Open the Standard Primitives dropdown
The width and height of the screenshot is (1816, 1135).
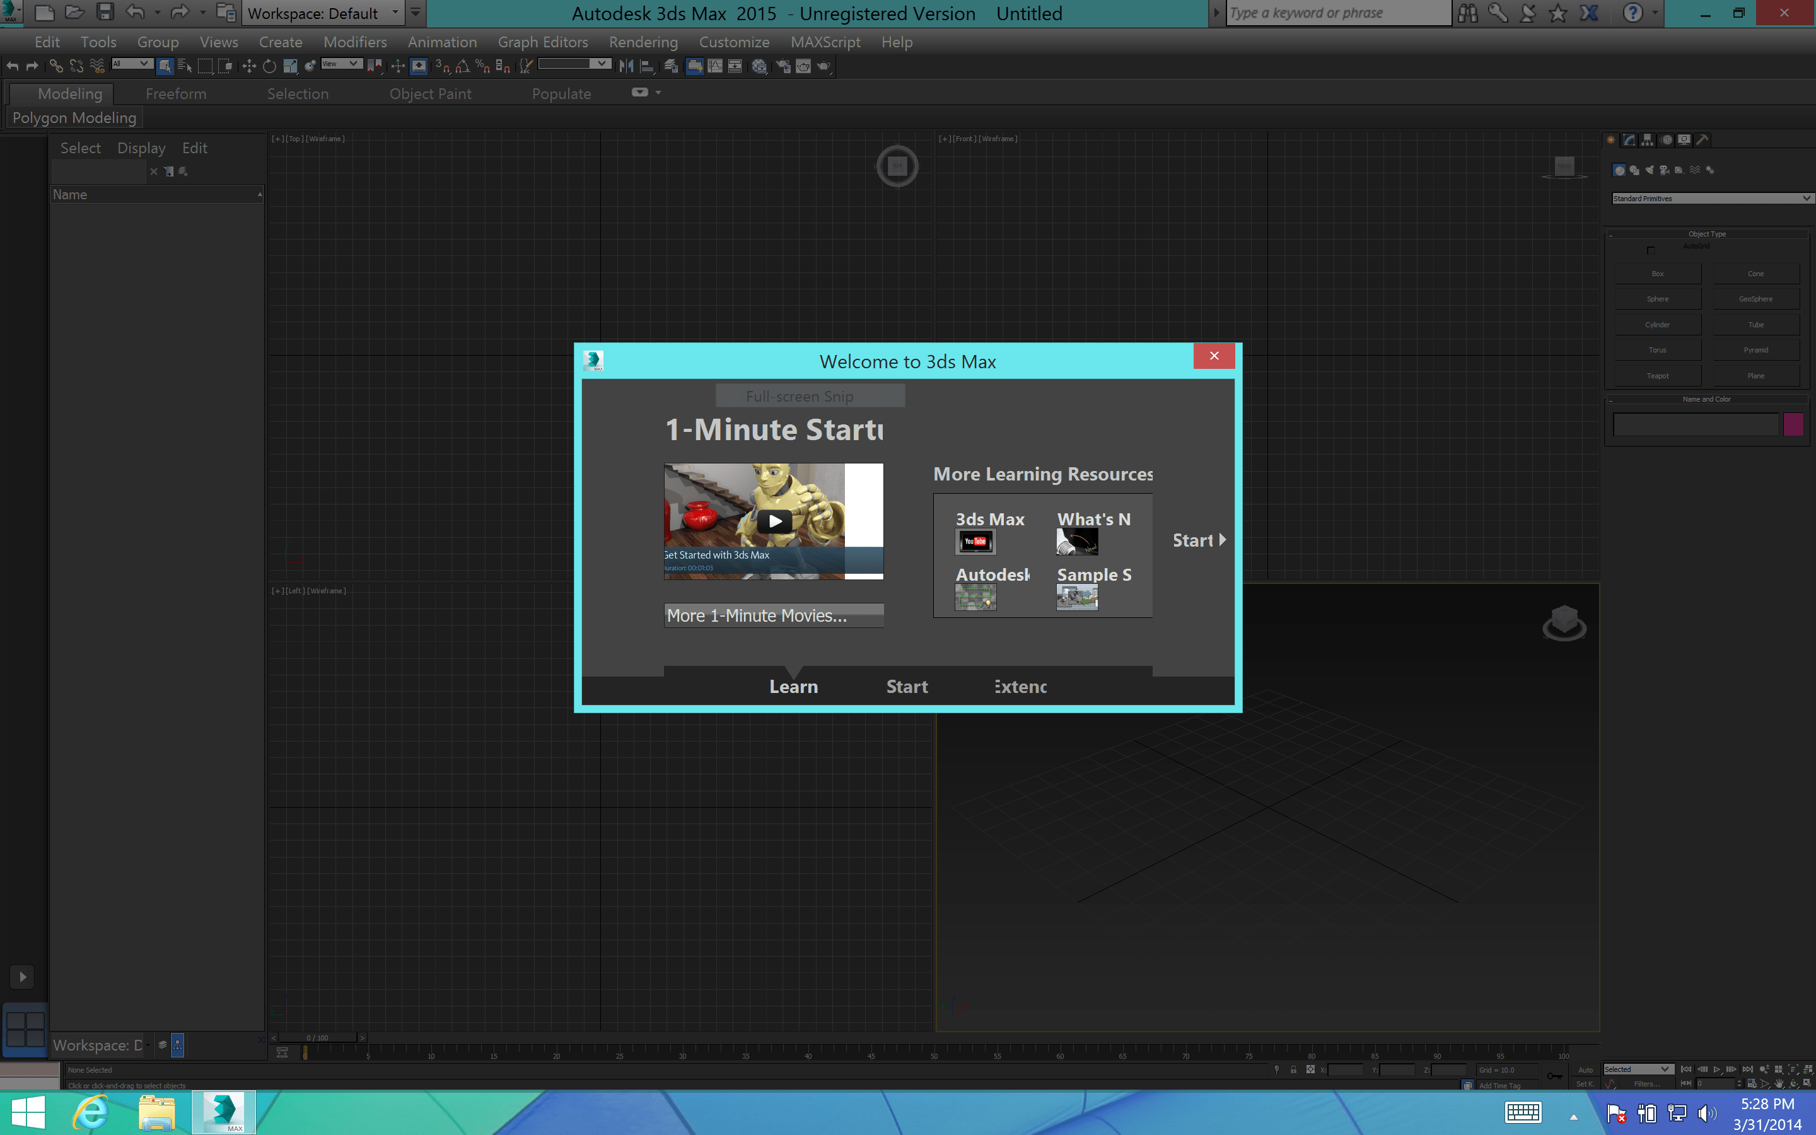1712,199
